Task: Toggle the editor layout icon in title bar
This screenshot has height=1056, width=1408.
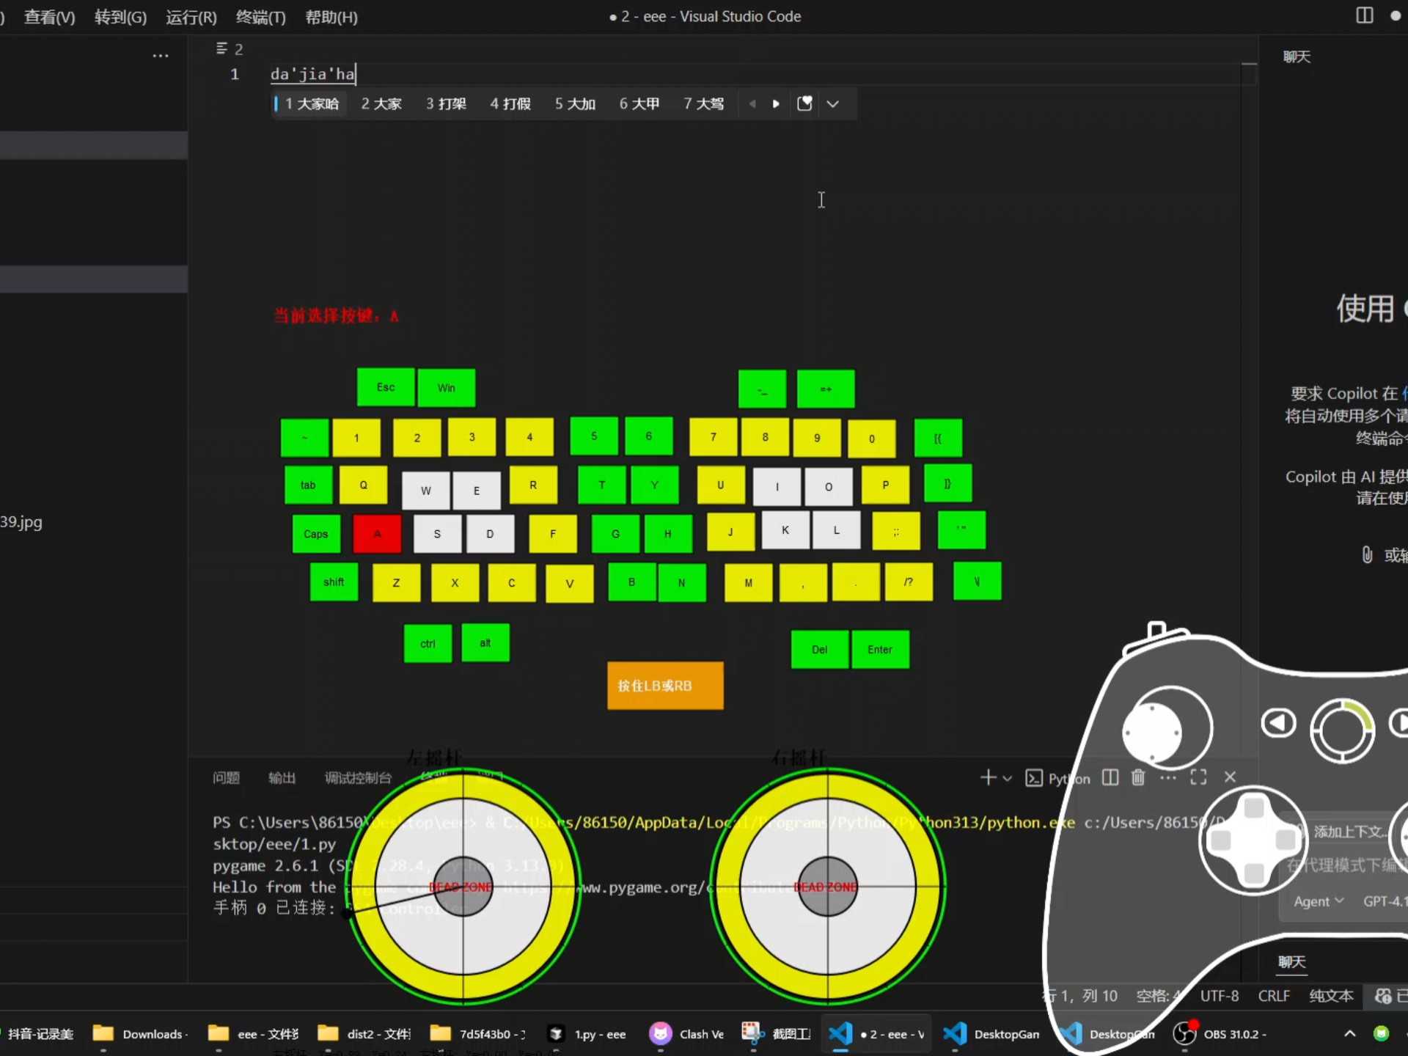Action: (1364, 15)
